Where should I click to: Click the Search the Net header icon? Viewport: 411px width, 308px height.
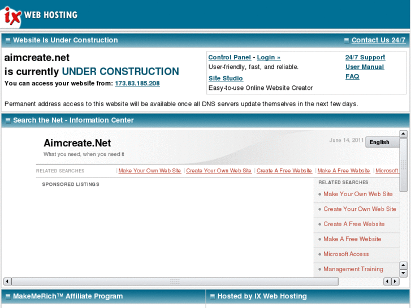(x=8, y=120)
